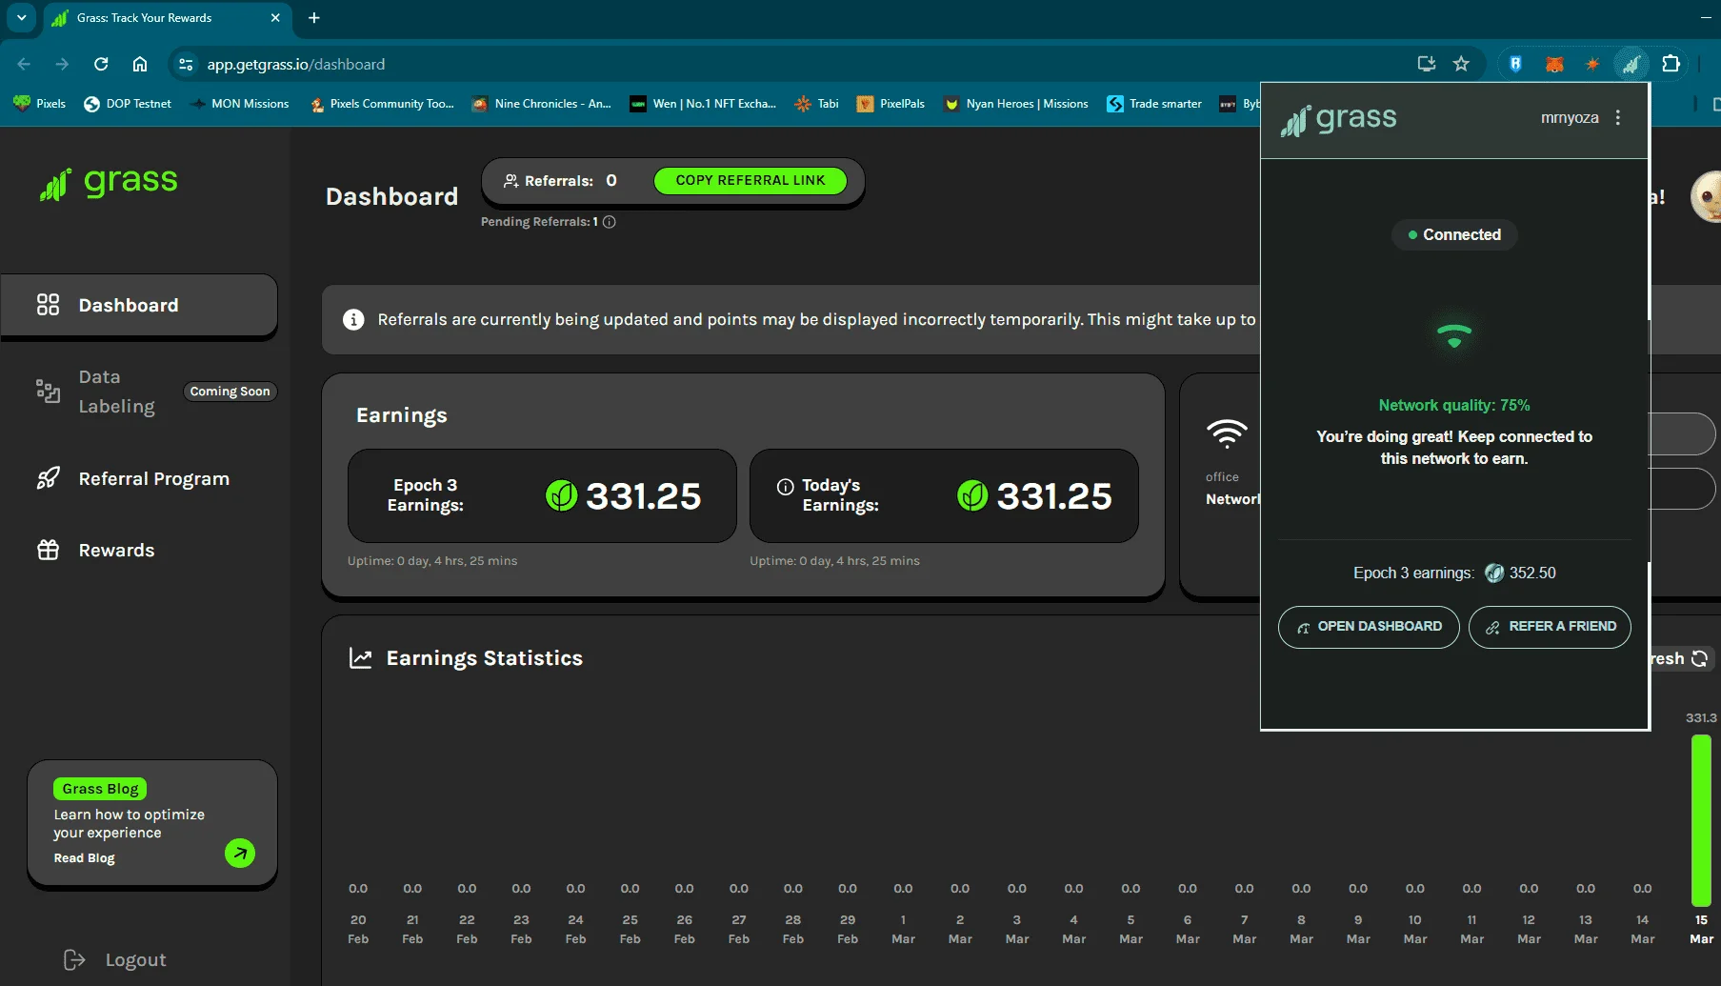
Task: Reload the current page
Action: click(x=101, y=64)
